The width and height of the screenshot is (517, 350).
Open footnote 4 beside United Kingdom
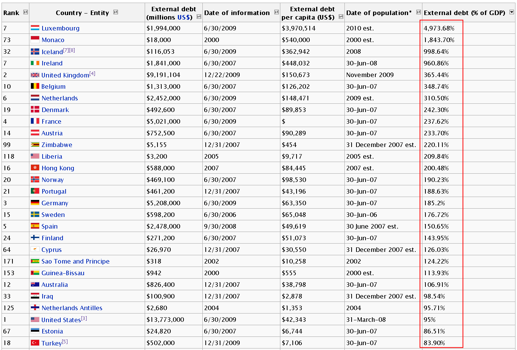click(x=92, y=73)
